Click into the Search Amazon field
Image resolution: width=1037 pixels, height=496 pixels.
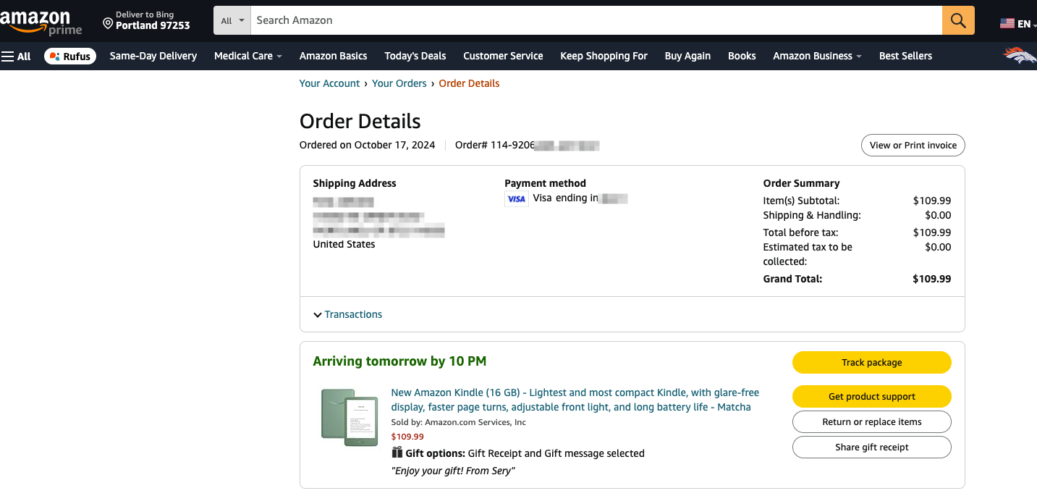click(595, 20)
